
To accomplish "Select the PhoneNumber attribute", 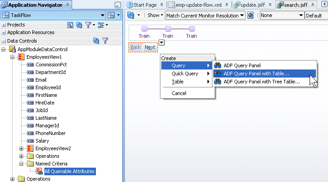I will pos(50,133).
